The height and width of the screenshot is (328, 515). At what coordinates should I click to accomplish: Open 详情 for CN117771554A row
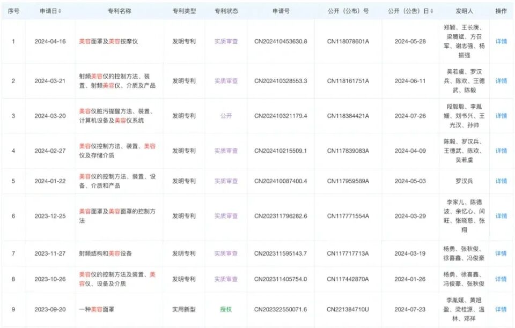tap(501, 216)
